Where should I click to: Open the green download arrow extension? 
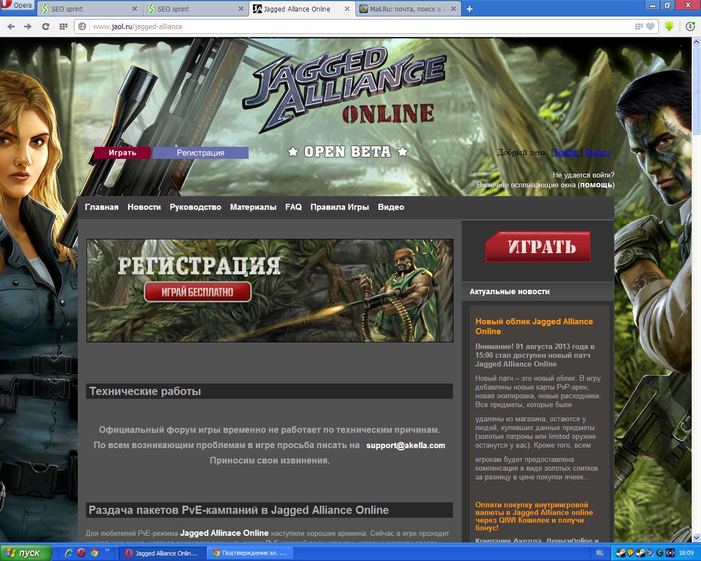[x=669, y=26]
